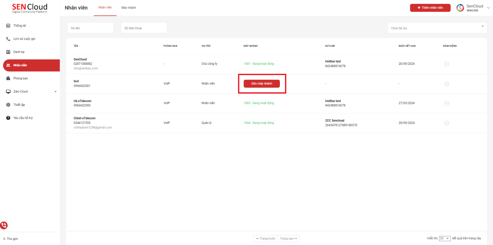Open Lịch sử cuộc gọi phone icon
Screen dimensions: 493x245
8,39
